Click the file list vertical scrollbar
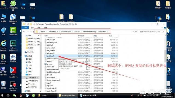Screen dimensions: 175x98 pos(165,56)
